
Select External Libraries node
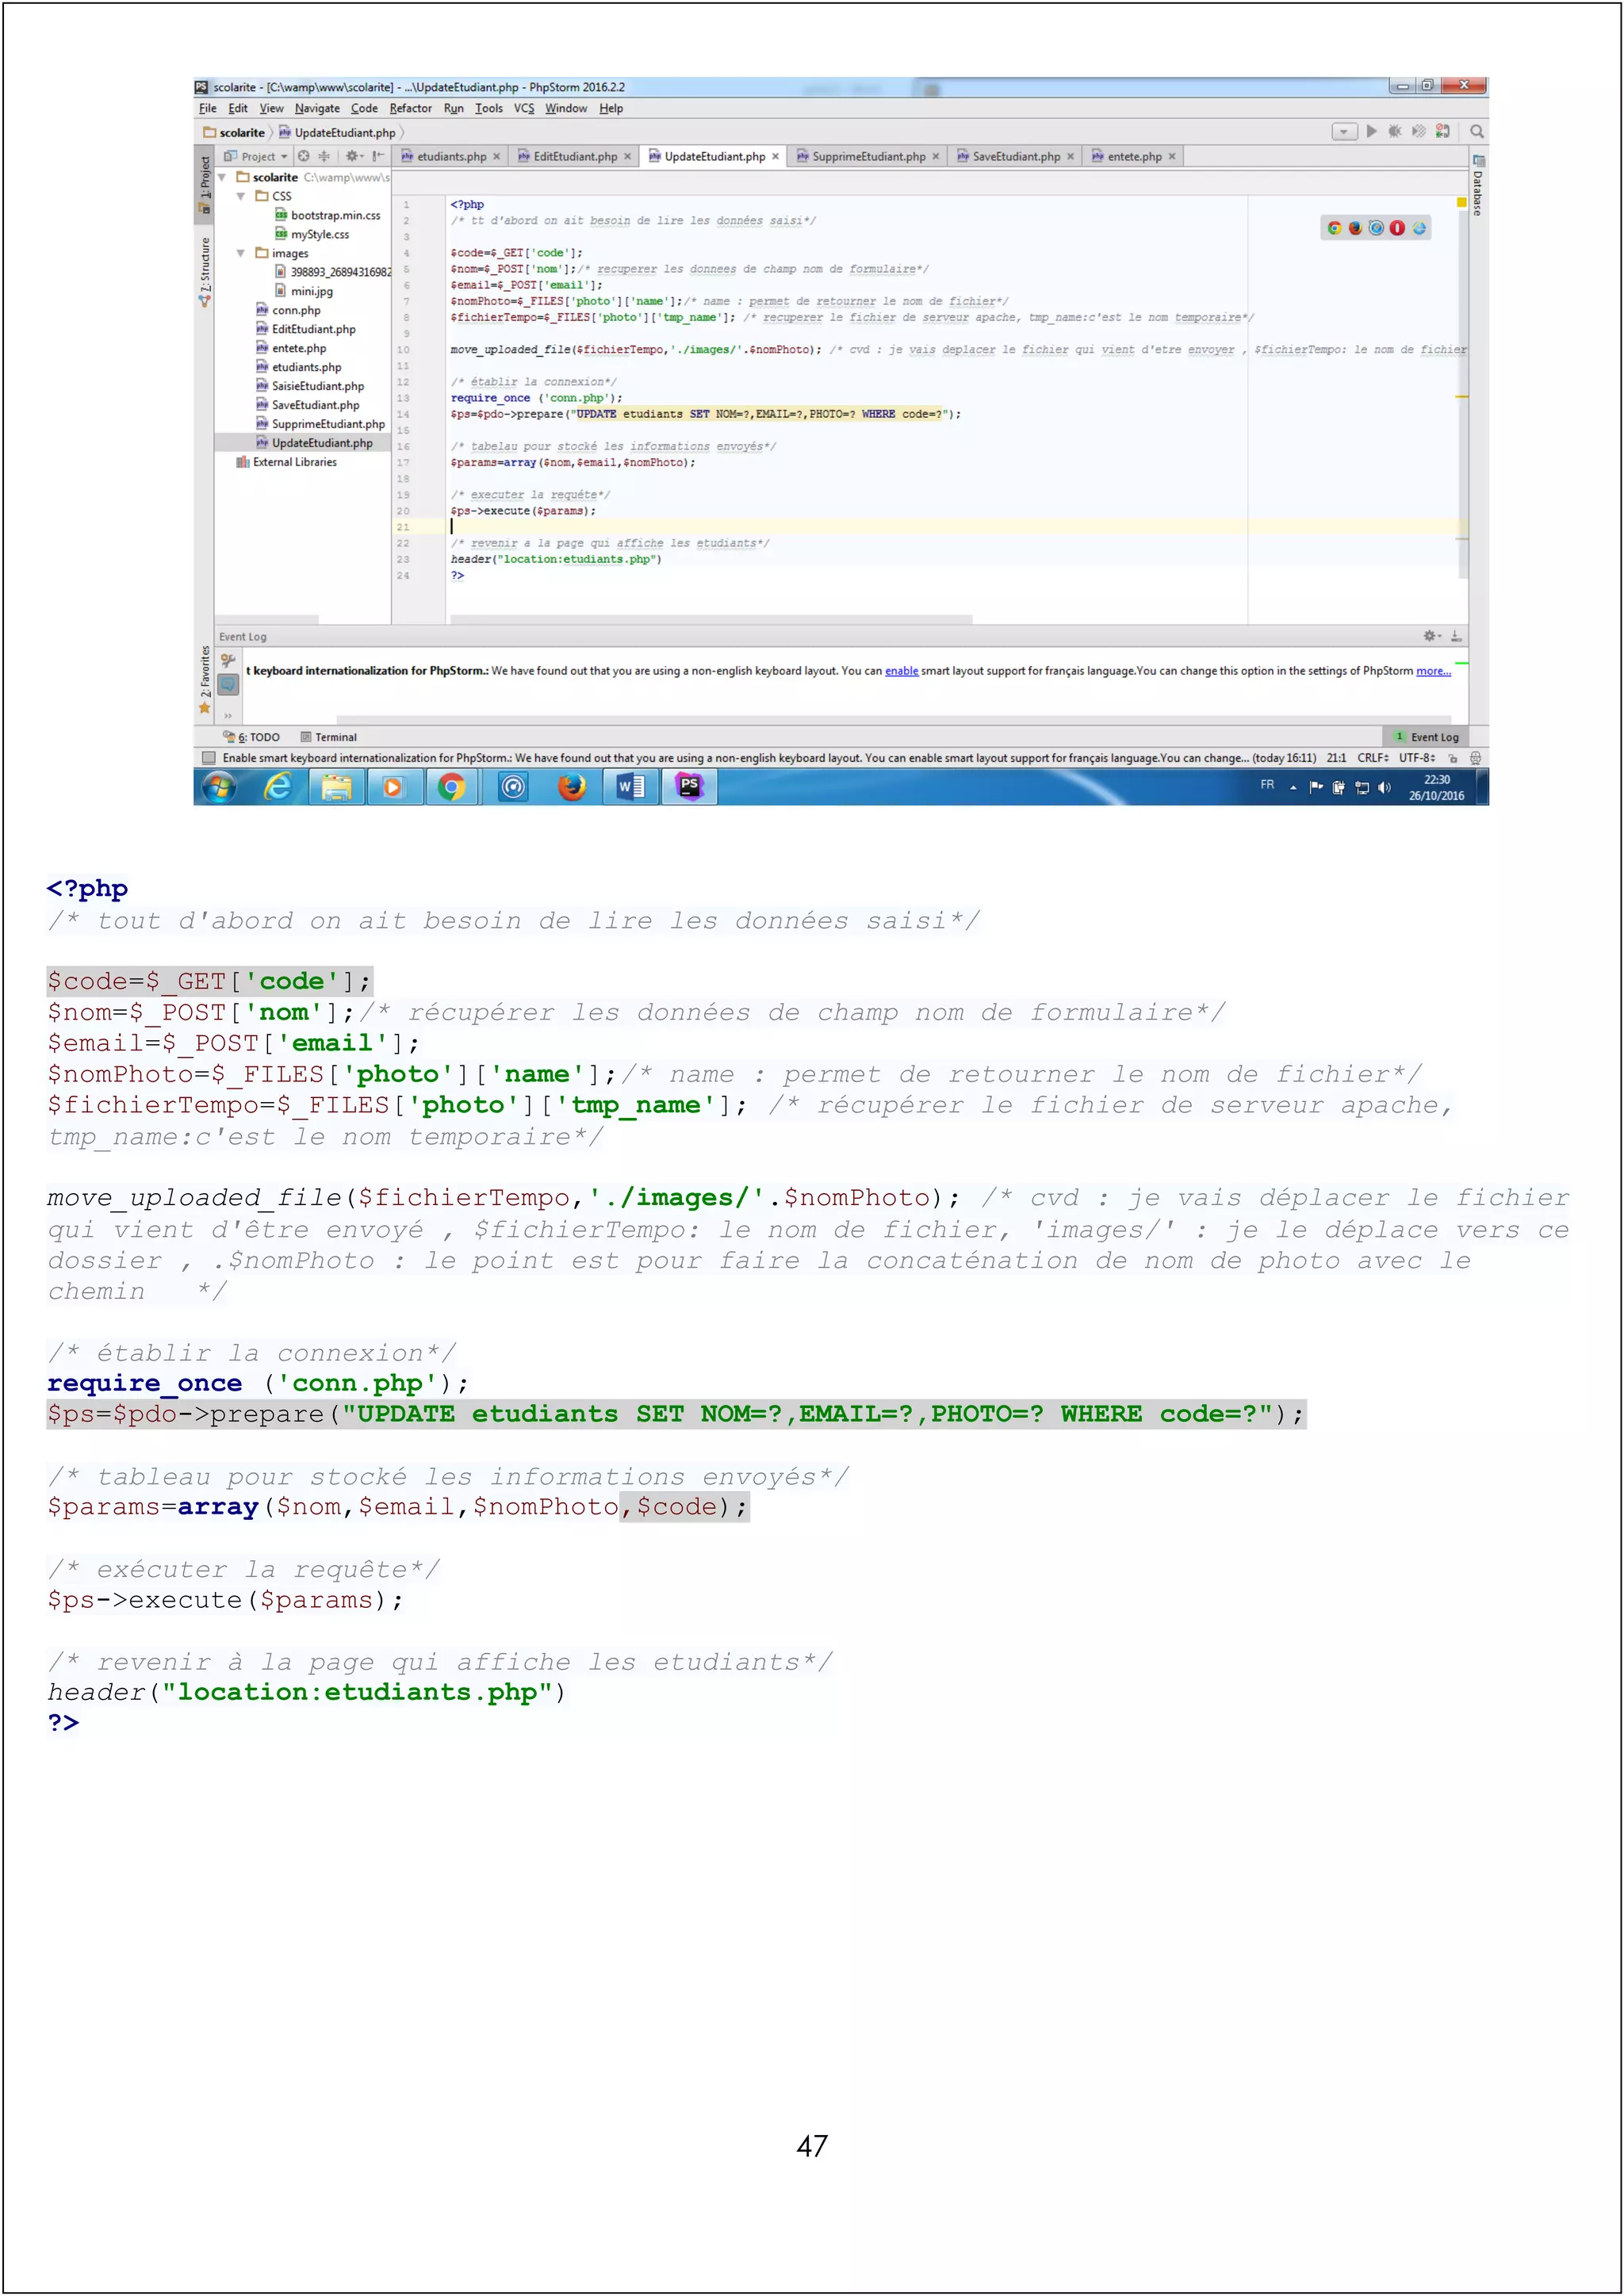(286, 462)
